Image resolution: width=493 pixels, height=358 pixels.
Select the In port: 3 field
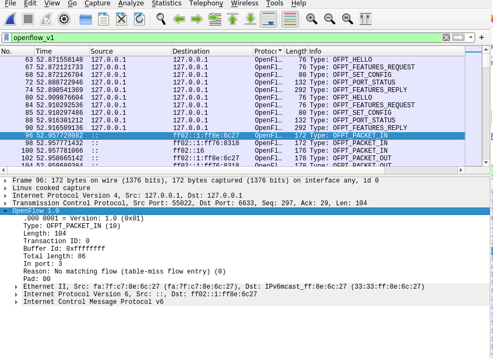click(43, 264)
